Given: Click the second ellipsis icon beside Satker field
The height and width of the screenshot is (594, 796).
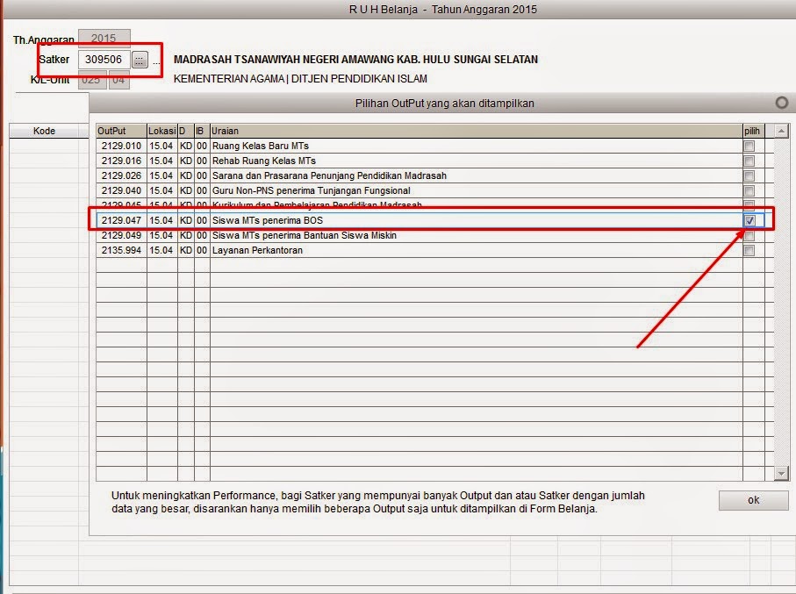Looking at the screenshot, I should [x=154, y=62].
